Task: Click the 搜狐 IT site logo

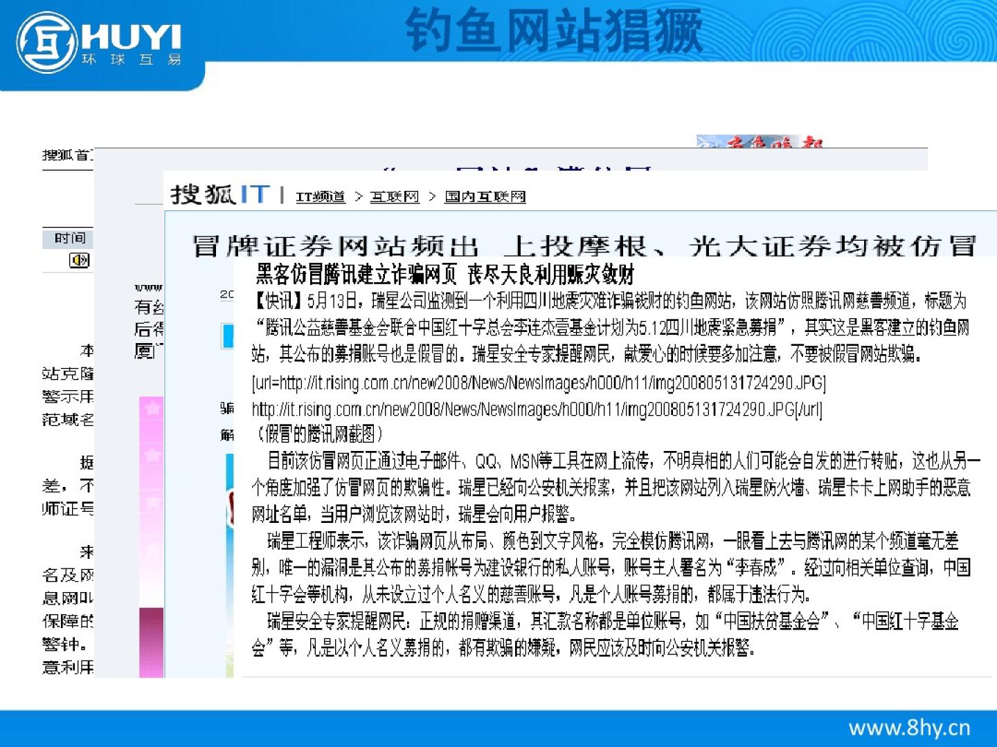Action: [220, 194]
